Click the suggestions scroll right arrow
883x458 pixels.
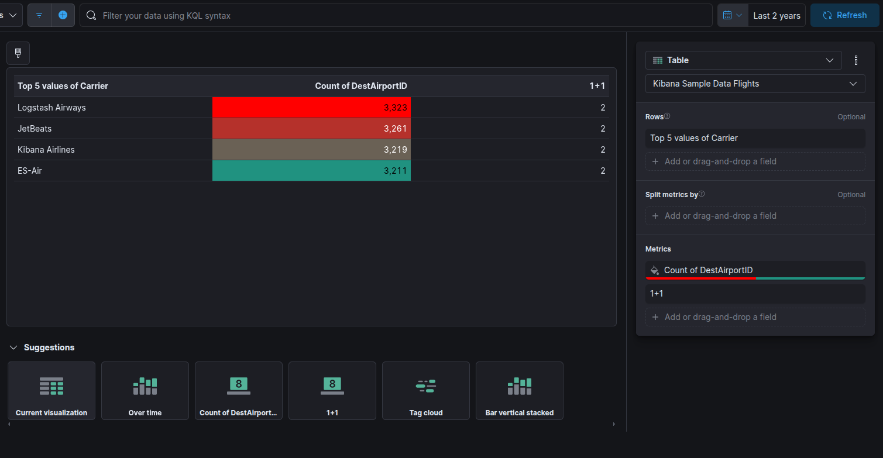point(614,424)
